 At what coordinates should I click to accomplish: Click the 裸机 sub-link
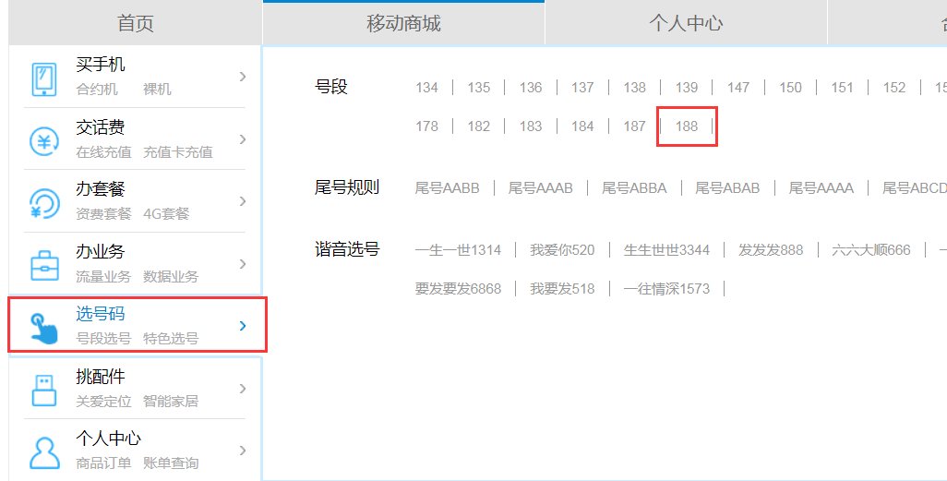[157, 90]
